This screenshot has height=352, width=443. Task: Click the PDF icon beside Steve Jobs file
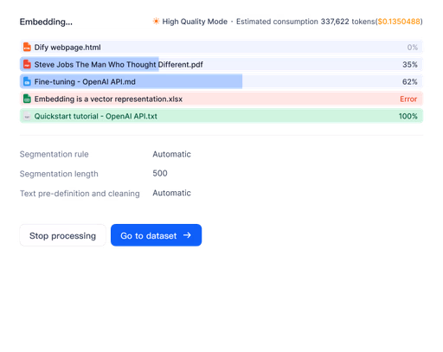[27, 64]
